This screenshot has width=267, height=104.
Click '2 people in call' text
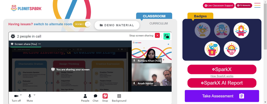click(x=29, y=36)
